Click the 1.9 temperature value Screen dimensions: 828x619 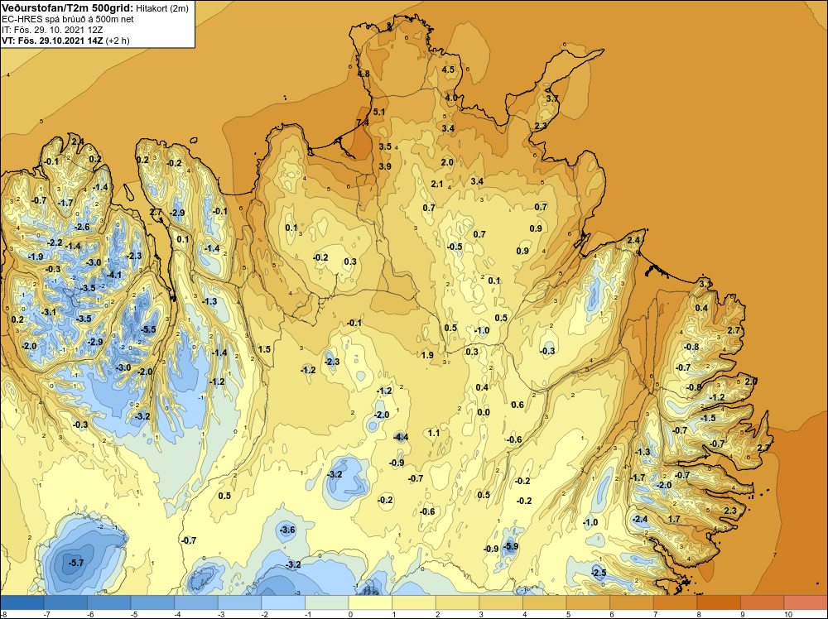pyautogui.click(x=428, y=355)
